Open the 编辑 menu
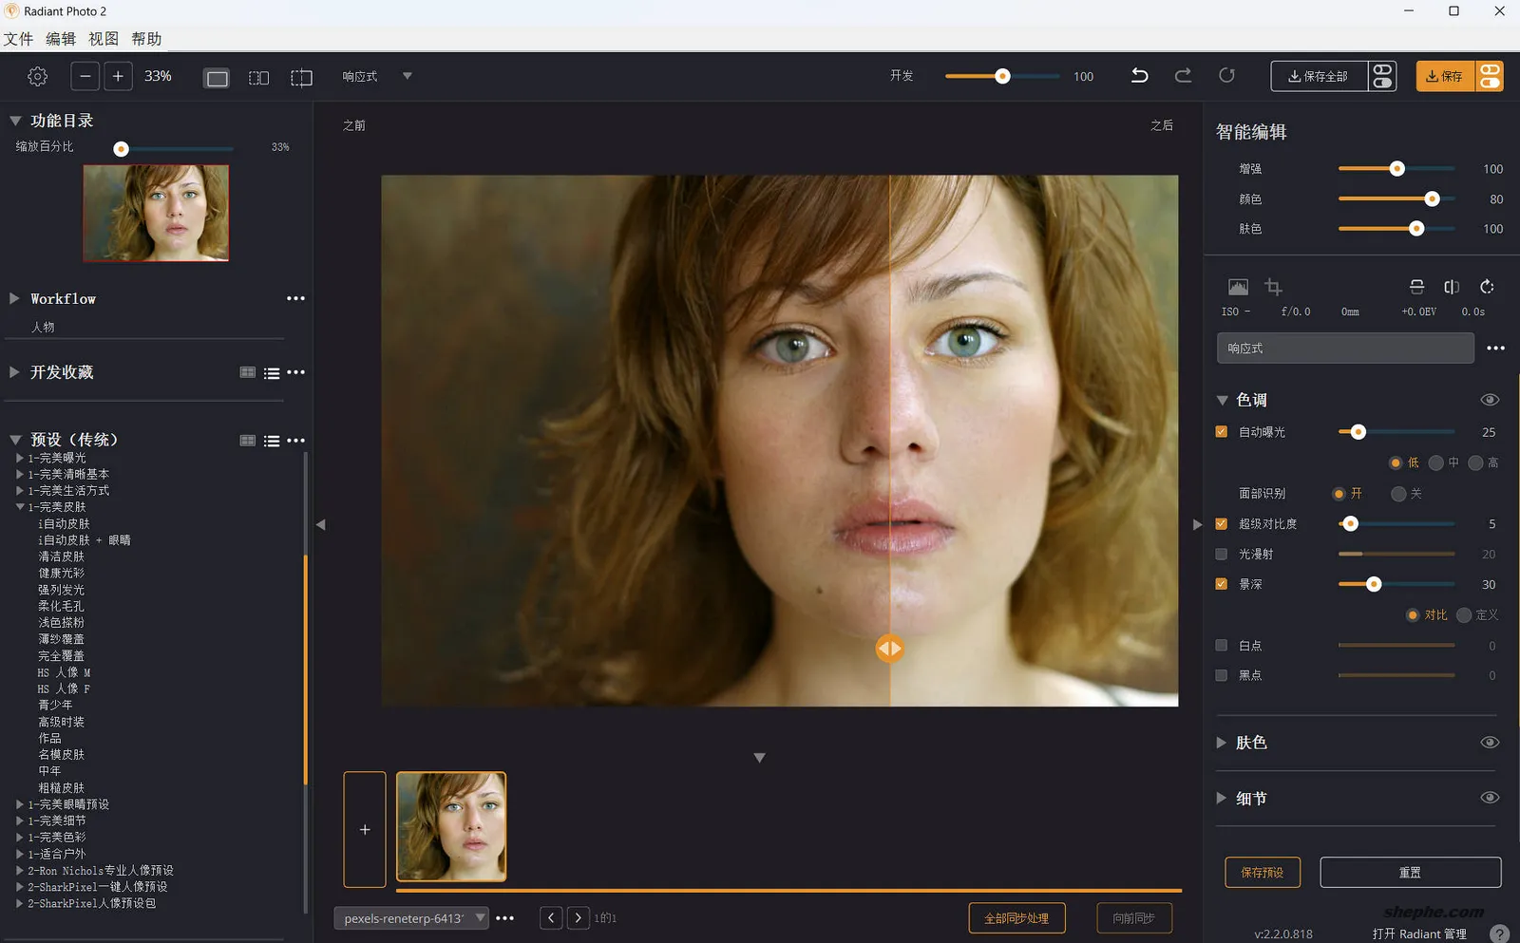The height and width of the screenshot is (943, 1520). point(61,39)
